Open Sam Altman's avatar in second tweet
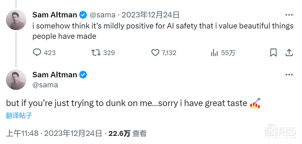The image size is (302, 144). pyautogui.click(x=16, y=80)
